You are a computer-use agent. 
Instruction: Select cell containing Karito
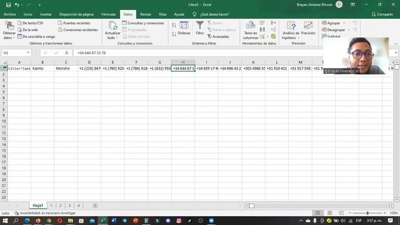[x=42, y=68]
